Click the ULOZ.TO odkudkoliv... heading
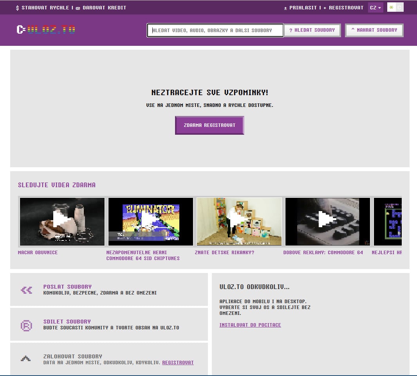The image size is (417, 376). [x=255, y=287]
